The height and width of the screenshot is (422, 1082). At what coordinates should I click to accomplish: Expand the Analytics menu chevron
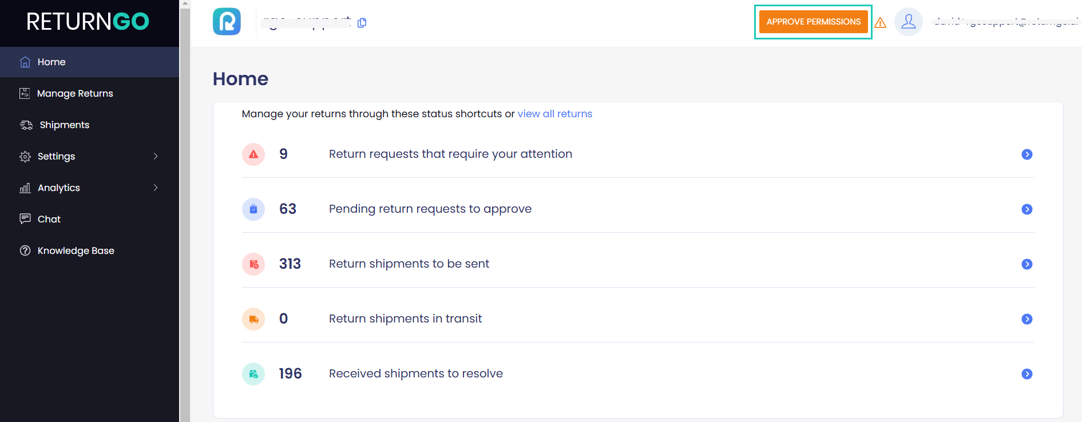(x=156, y=188)
